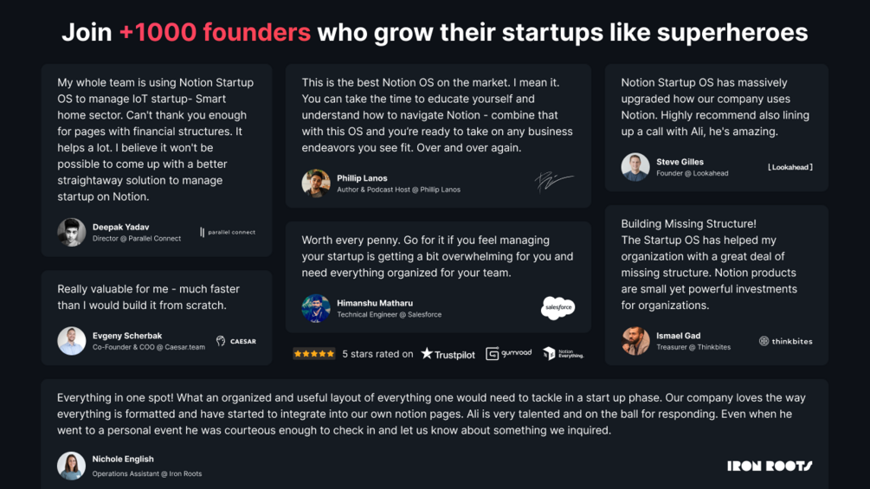Open Evgeny Scherbak's avatar photo
Viewport: 870px width, 489px height.
tap(72, 340)
